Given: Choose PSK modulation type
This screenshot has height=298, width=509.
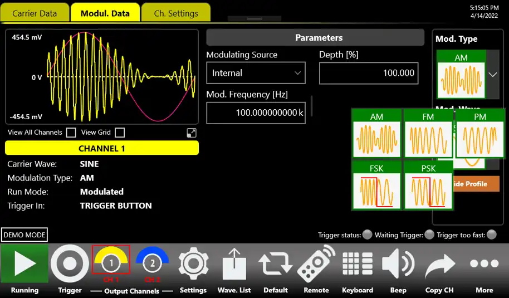Looking at the screenshot, I should 428,185.
